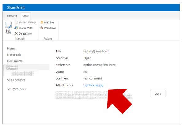Switch to the BROWSE tab
The height and width of the screenshot is (129, 189).
click(x=12, y=16)
